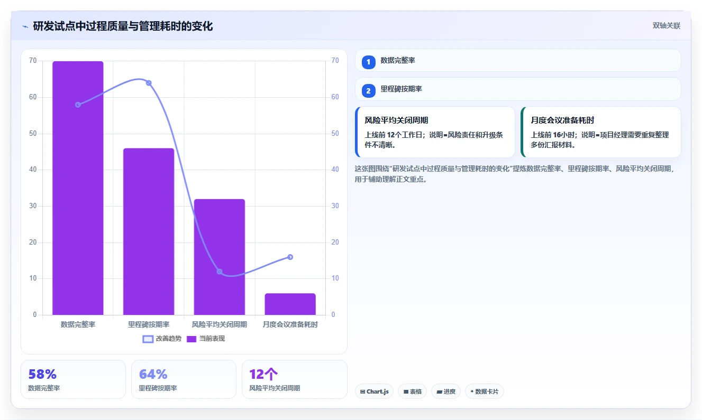This screenshot has width=702, height=420.
Task: Click the dashboard title 研发试点中过程质量与管理耗时的变化
Action: (x=123, y=26)
